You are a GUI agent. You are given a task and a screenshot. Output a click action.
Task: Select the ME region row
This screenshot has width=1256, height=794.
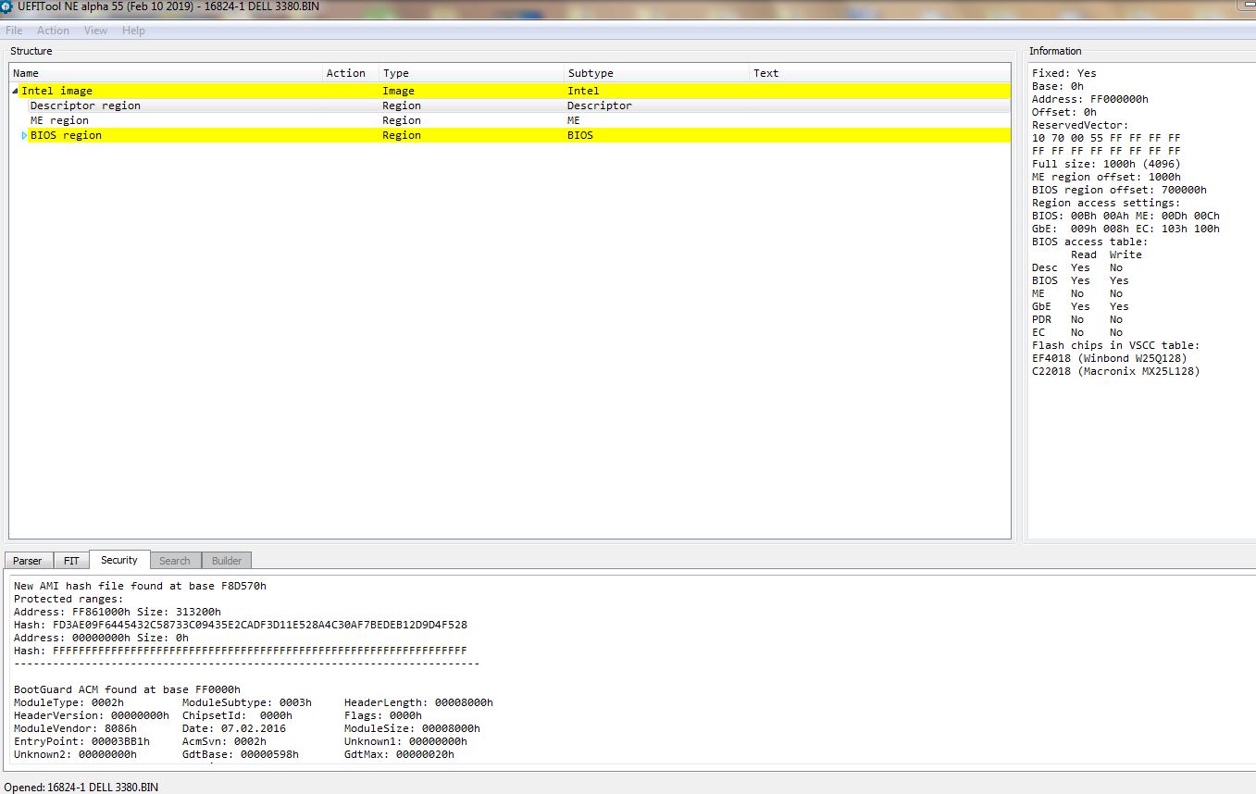click(510, 120)
